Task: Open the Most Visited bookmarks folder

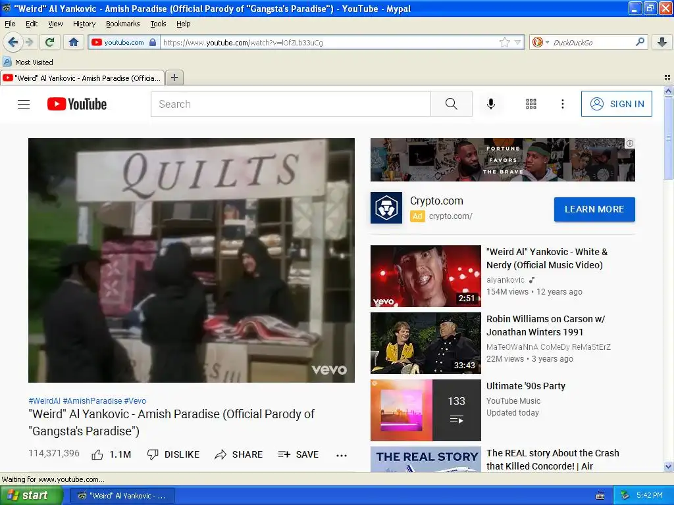Action: (28, 62)
